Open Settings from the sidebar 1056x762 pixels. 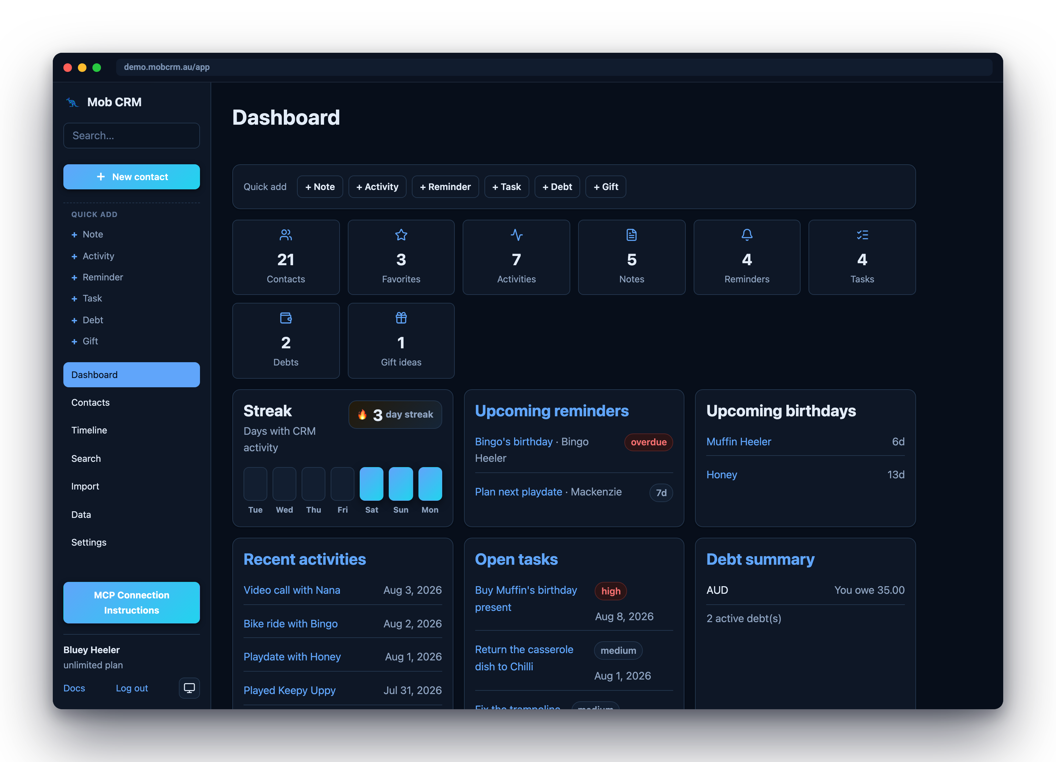tap(131, 542)
